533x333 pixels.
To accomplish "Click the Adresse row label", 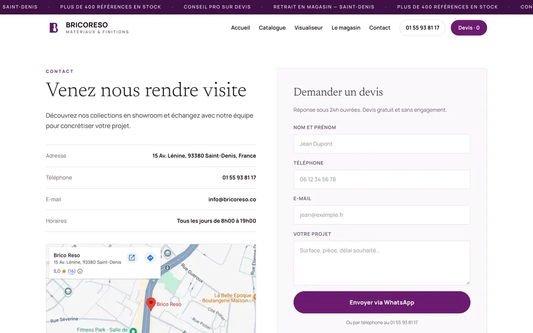I will pyautogui.click(x=56, y=156).
